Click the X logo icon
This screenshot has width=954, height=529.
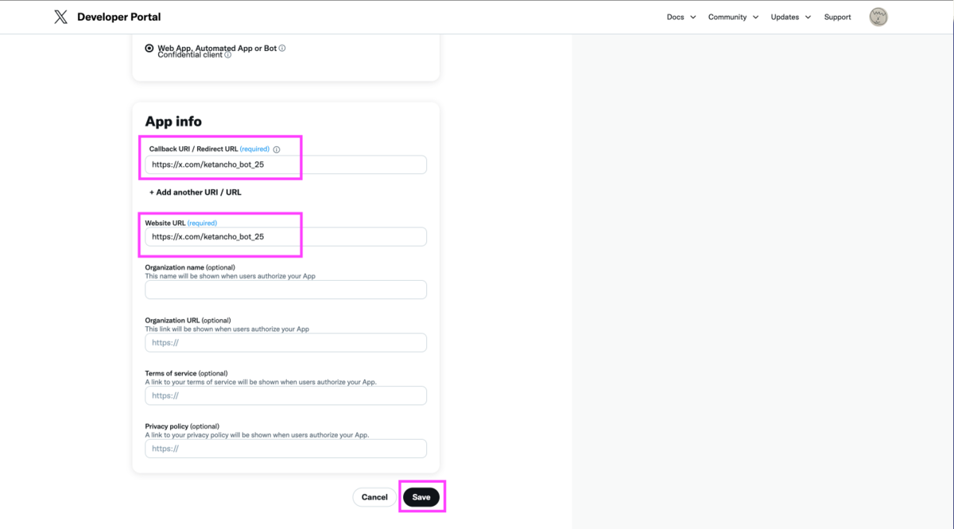click(x=60, y=17)
